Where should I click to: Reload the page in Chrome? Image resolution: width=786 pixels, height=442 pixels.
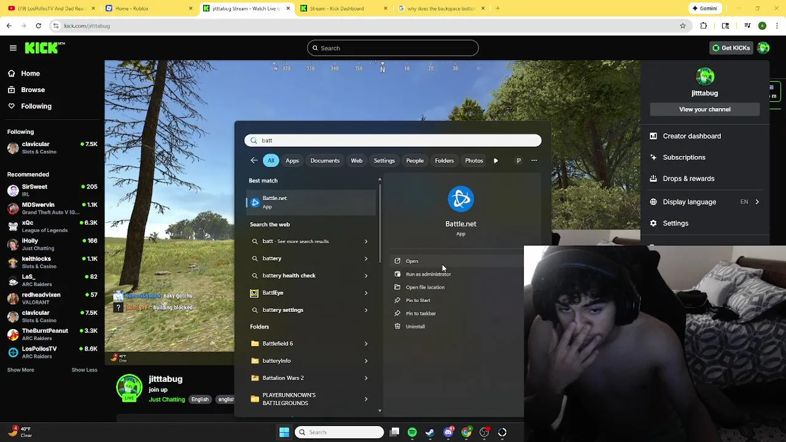tap(38, 26)
